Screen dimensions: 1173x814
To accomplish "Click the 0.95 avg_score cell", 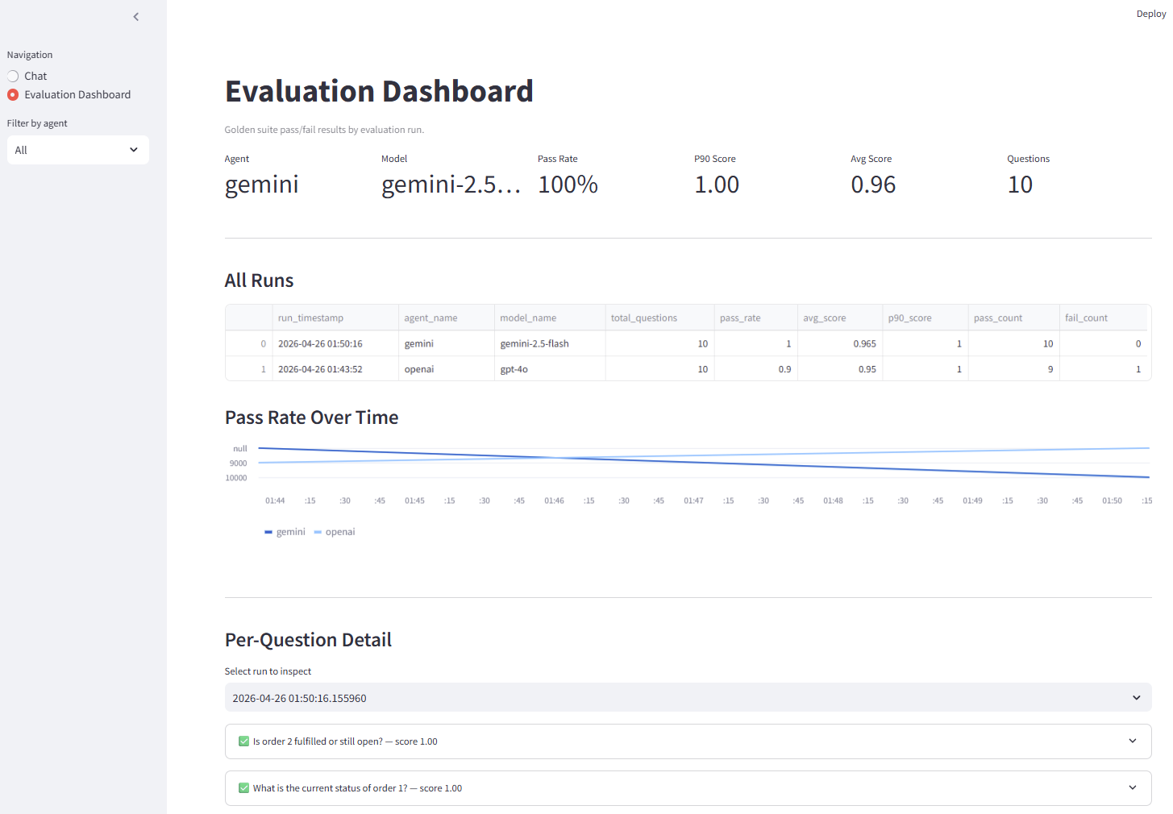I will 840,369.
